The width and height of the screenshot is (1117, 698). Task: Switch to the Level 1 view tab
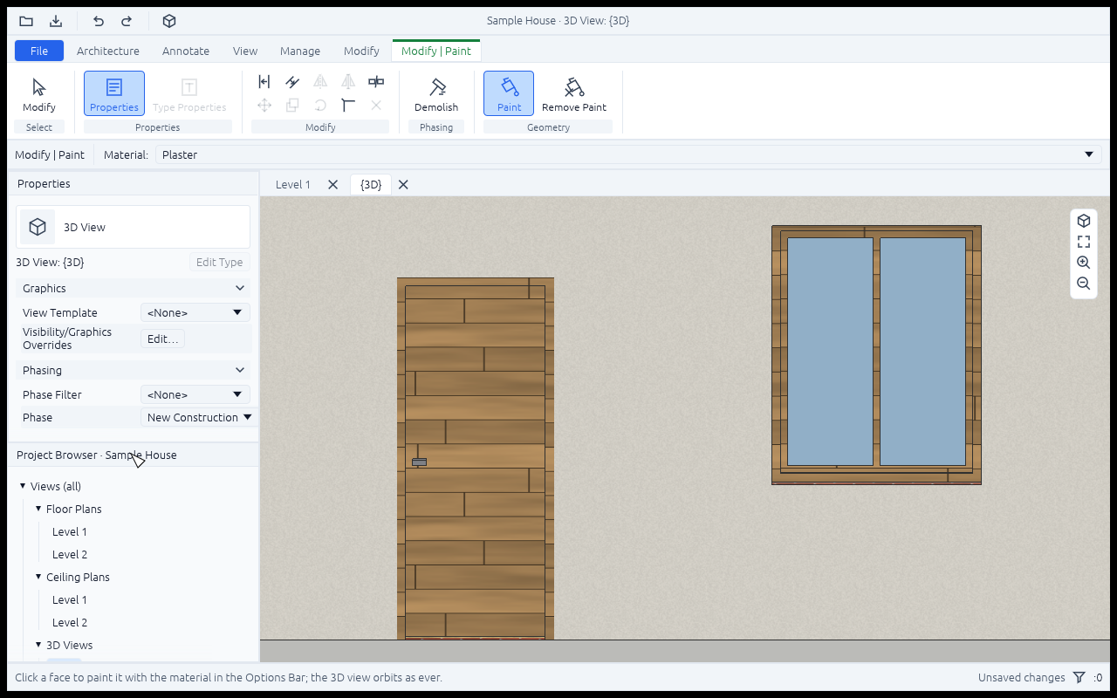293,184
